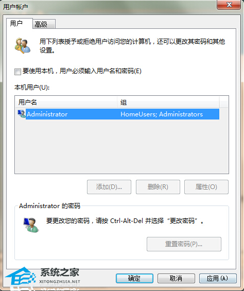Open 属性(O) for the selected user
Viewport: 244px width, 291px height.
pyautogui.click(x=206, y=187)
